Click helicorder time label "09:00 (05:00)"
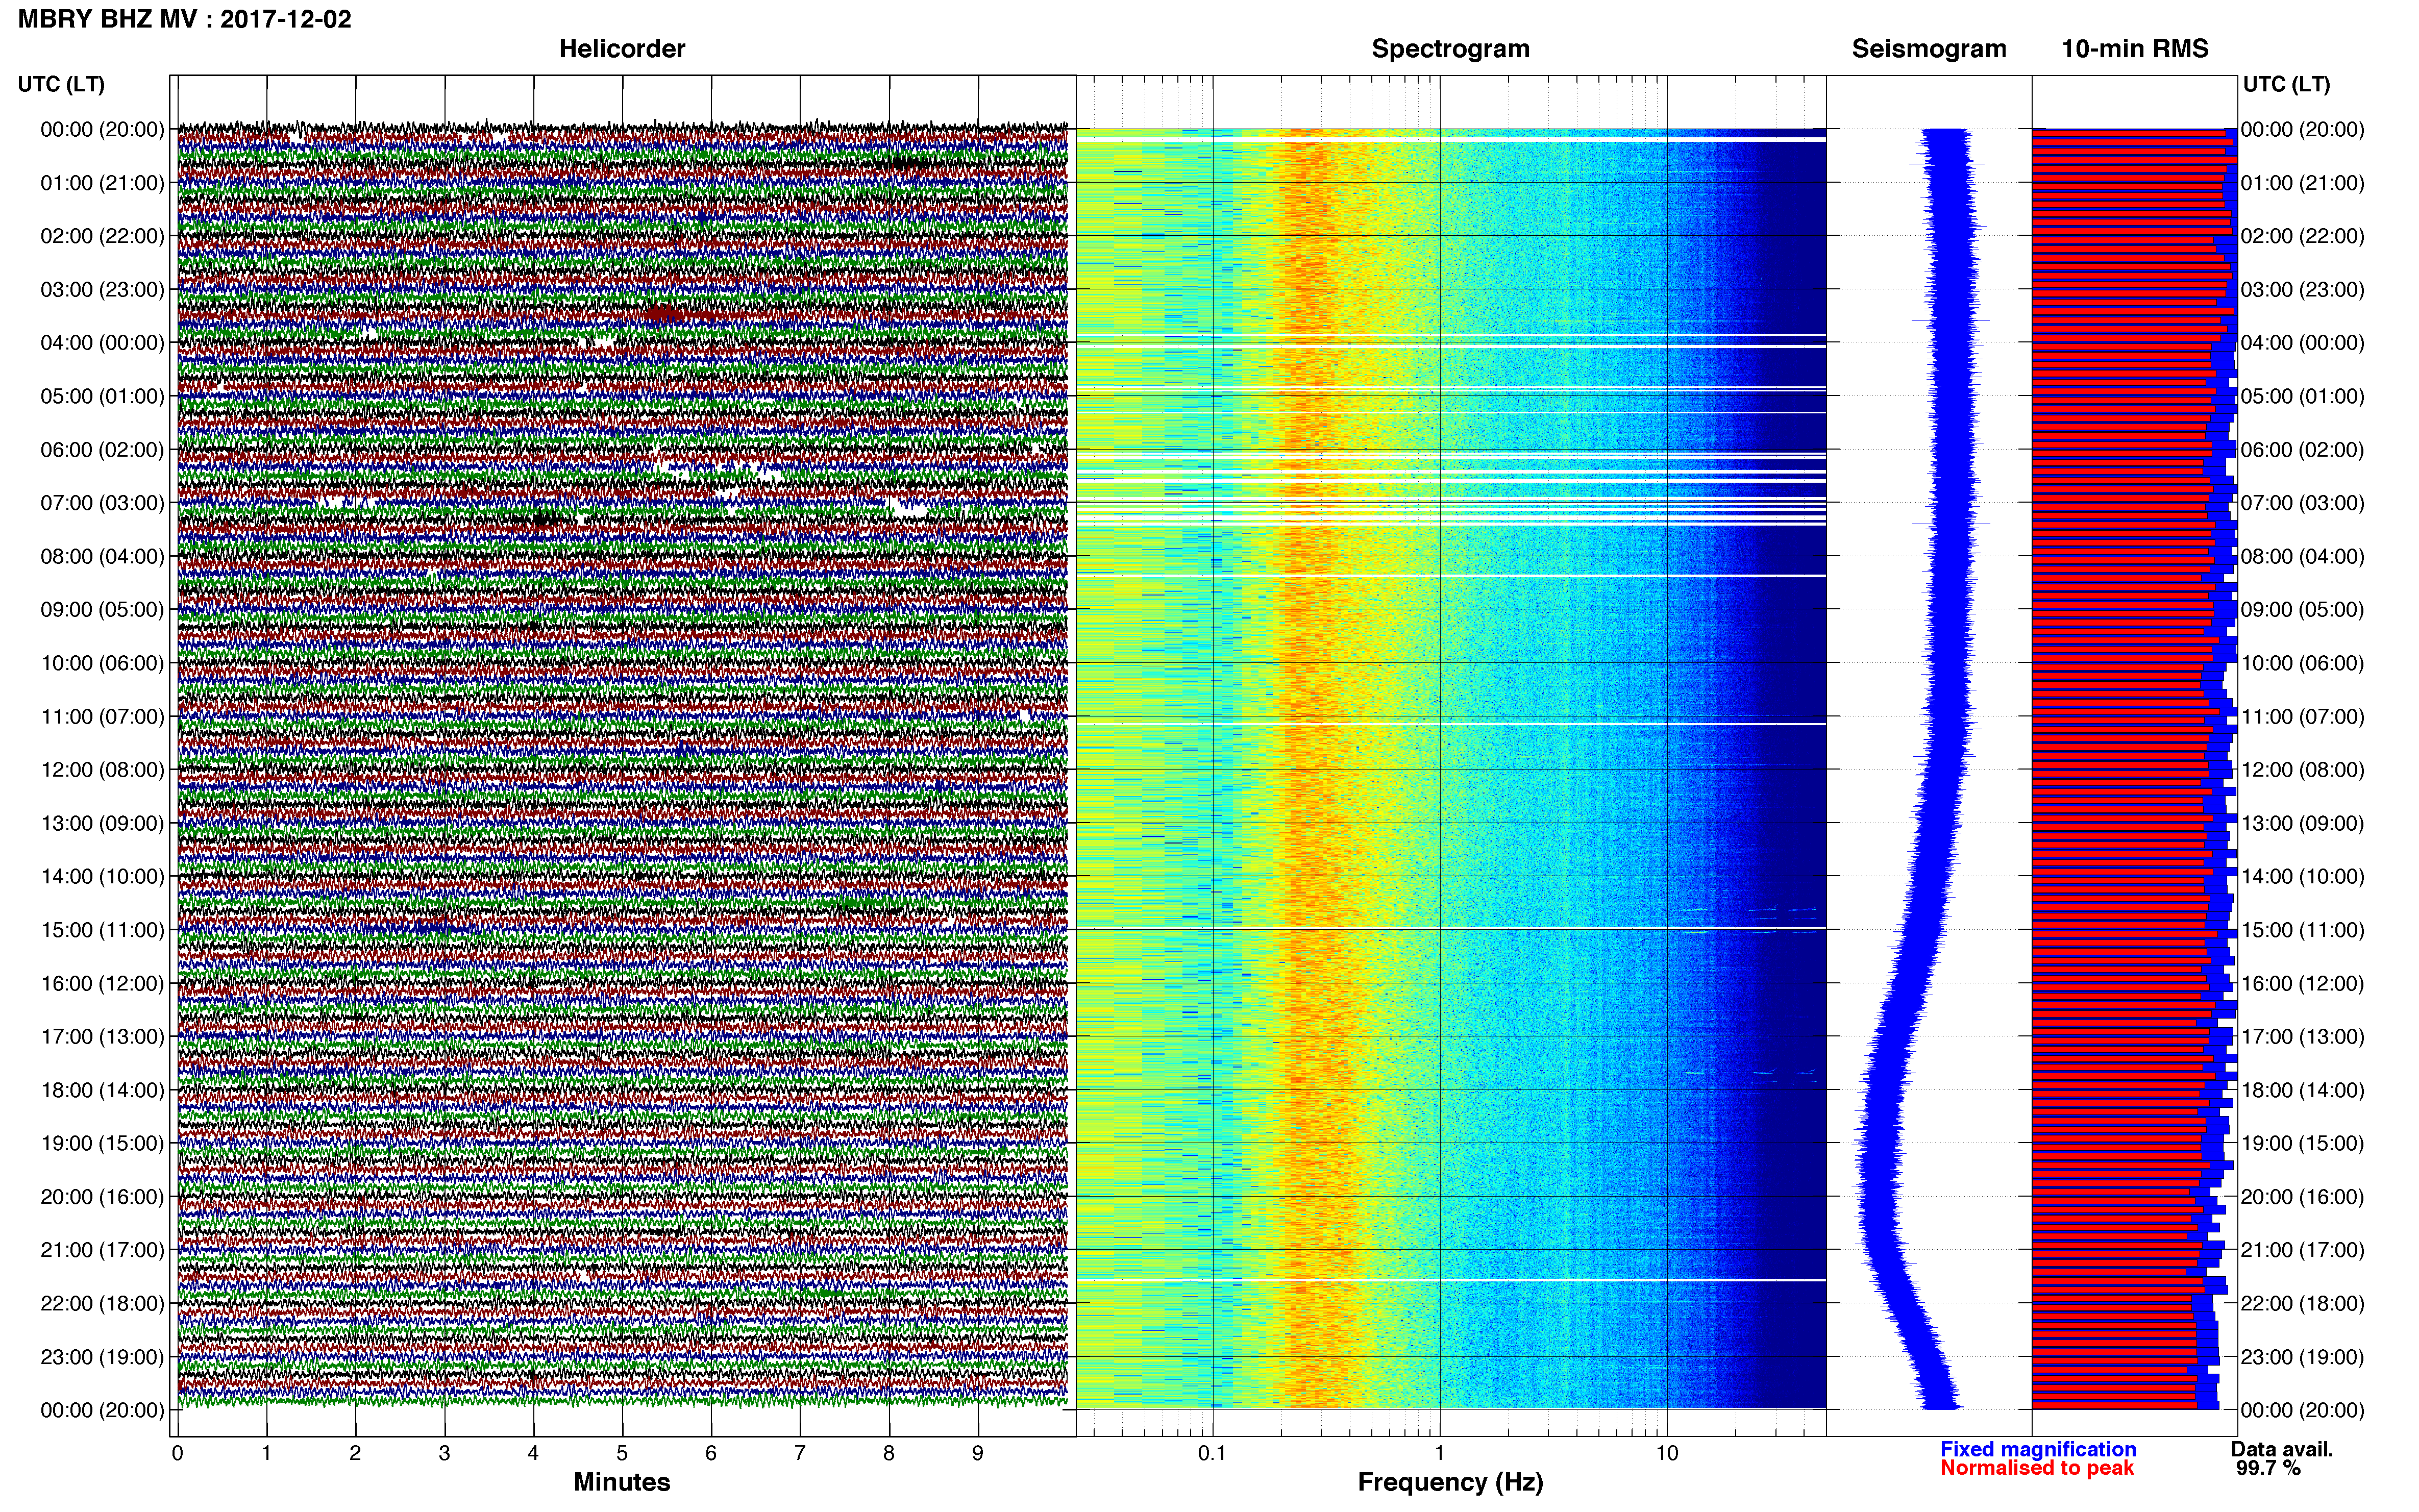 point(102,610)
